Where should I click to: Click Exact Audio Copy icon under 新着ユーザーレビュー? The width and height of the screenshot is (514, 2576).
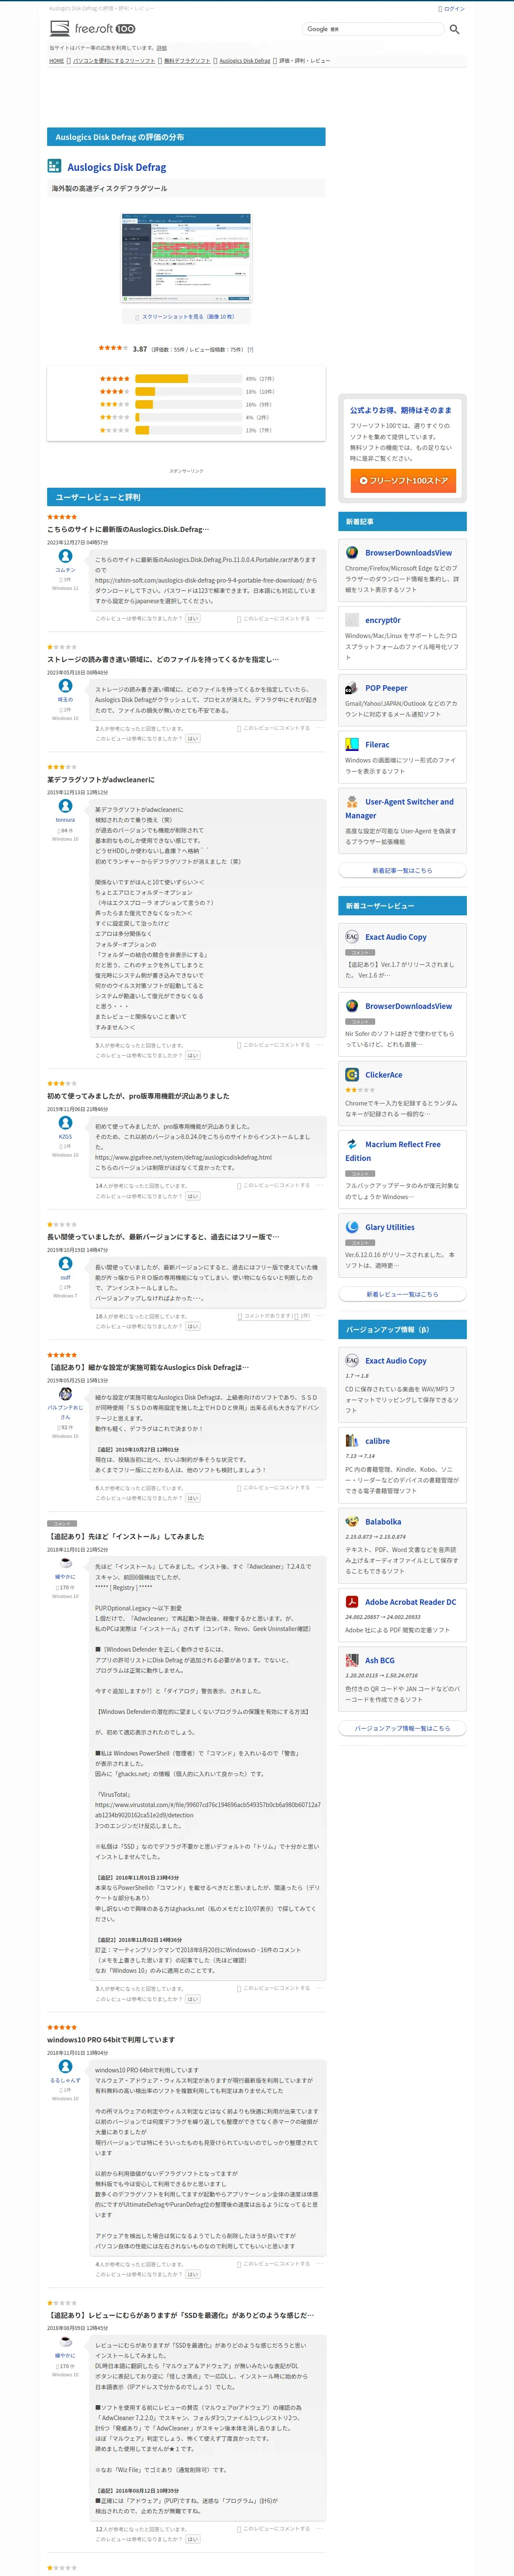click(353, 937)
